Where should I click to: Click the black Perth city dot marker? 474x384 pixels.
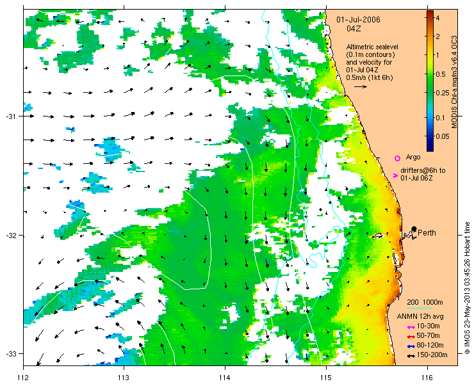414,228
